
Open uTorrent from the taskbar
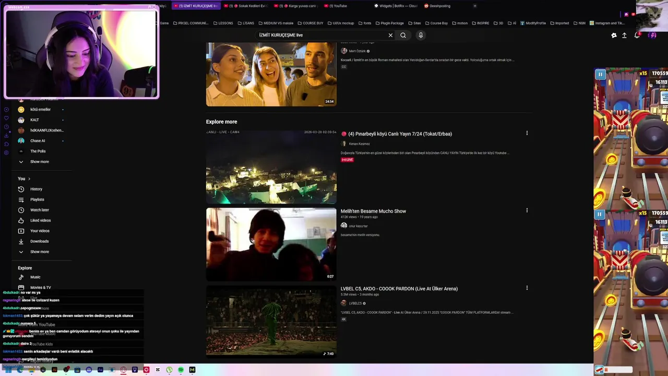(169, 370)
